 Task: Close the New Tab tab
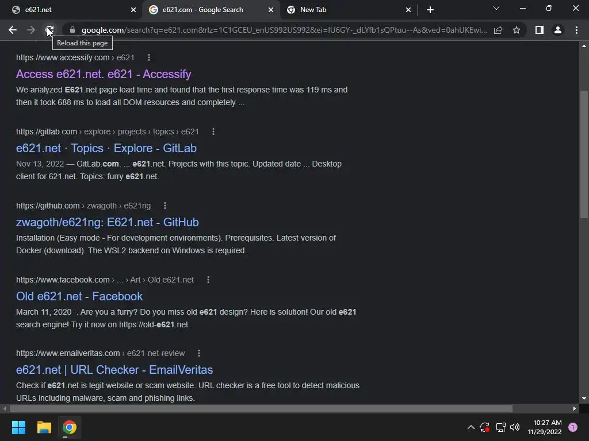coord(408,10)
